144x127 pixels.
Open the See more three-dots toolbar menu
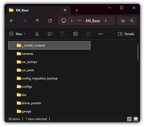[x=101, y=34]
